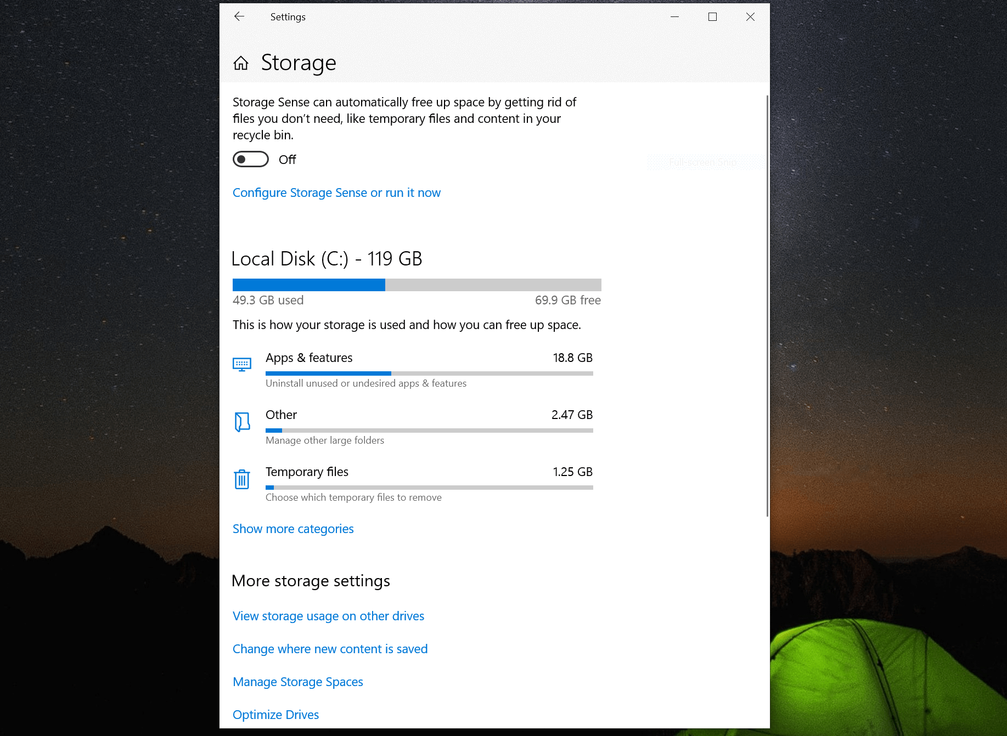
Task: Expand list with Show more categories
Action: 293,529
